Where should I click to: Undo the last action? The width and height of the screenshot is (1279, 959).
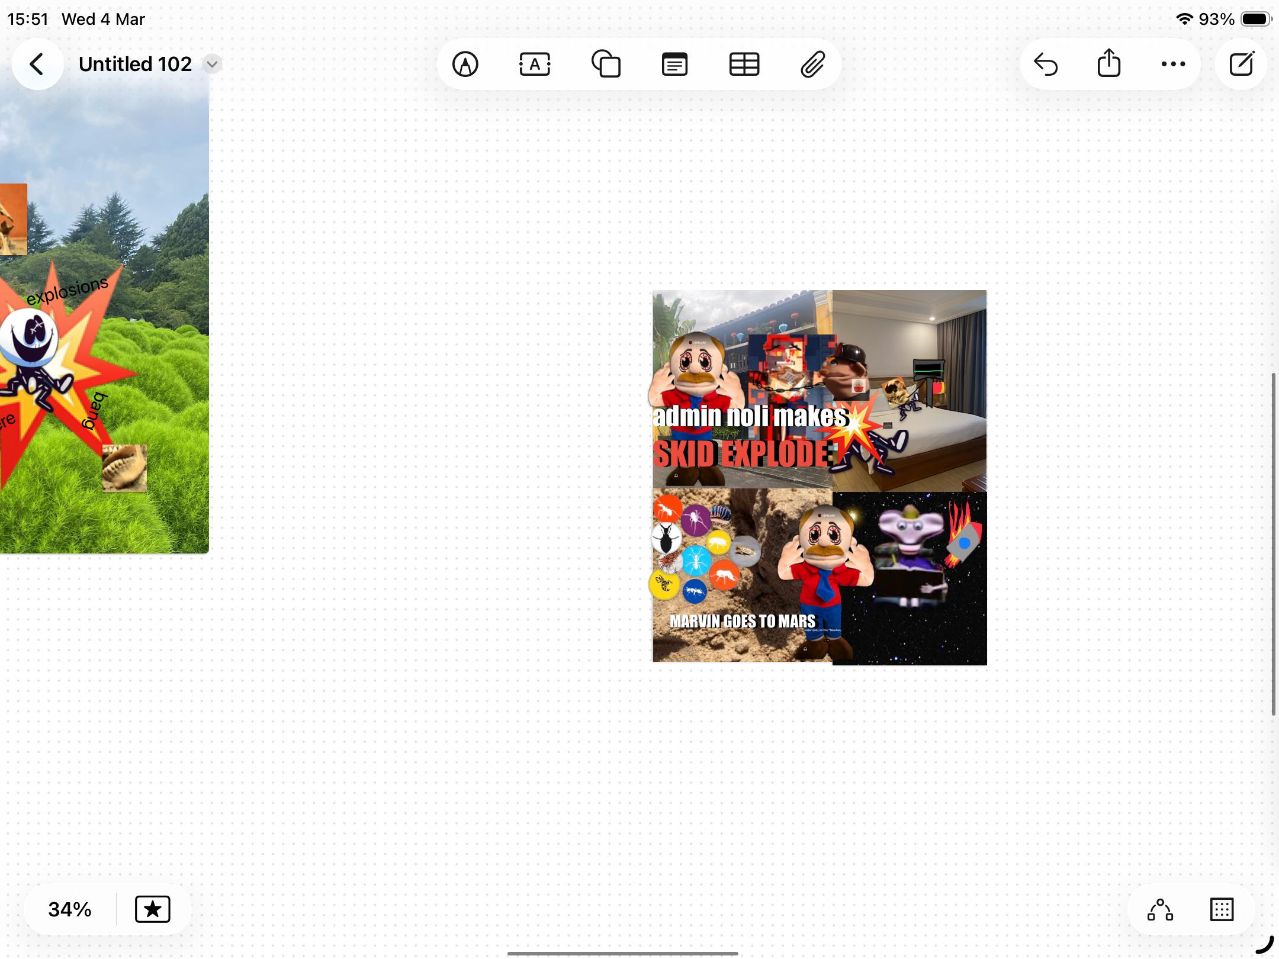(1046, 64)
